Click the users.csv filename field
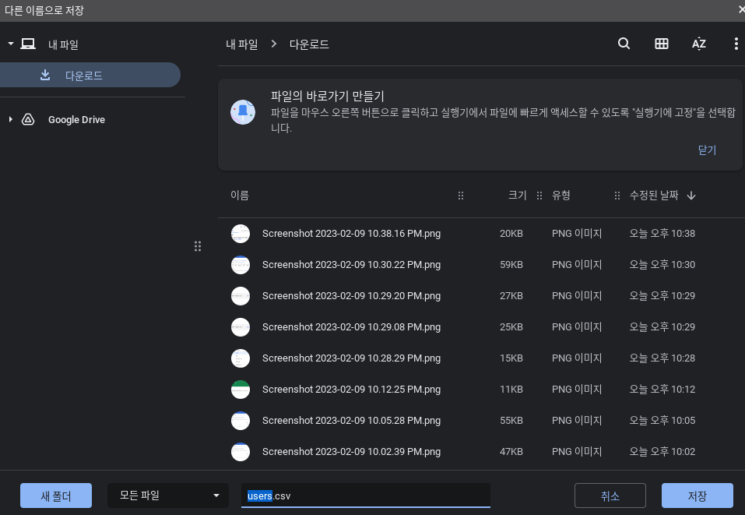Screen dimensions: 745x515 (366, 496)
